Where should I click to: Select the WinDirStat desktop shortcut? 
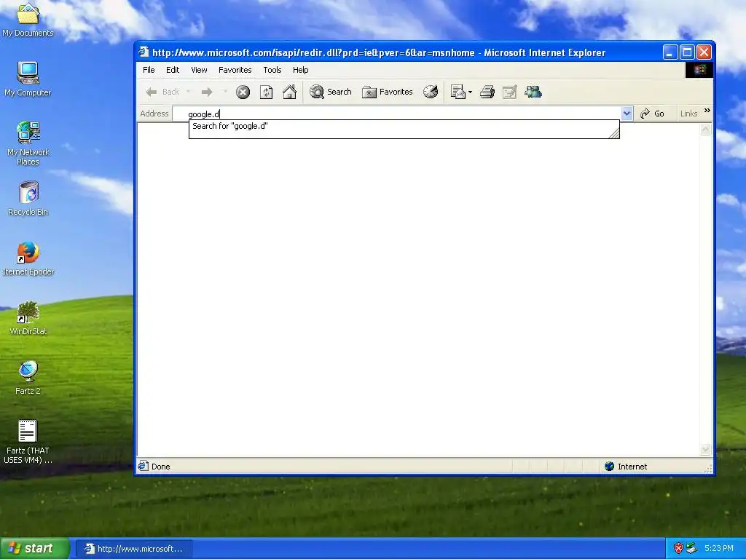coord(28,317)
